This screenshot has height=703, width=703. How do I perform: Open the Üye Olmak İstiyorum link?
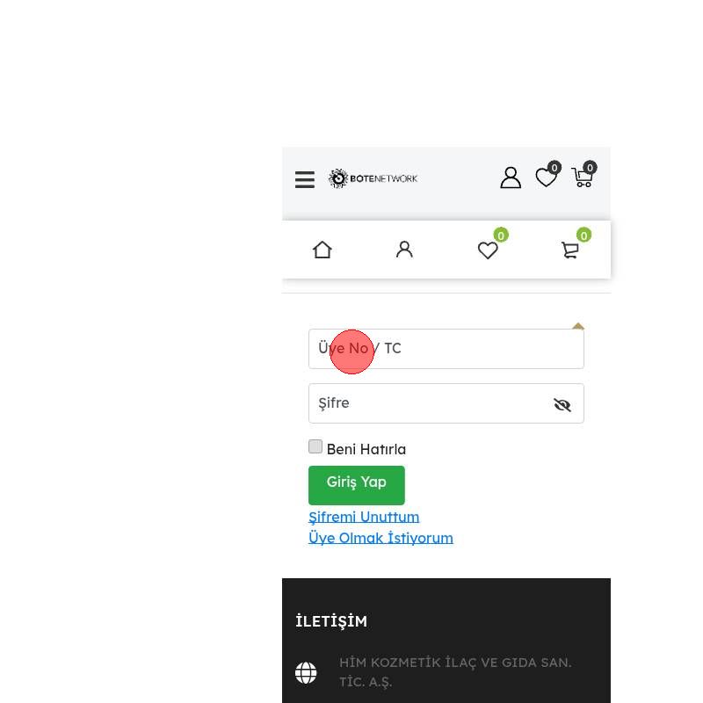tap(380, 538)
